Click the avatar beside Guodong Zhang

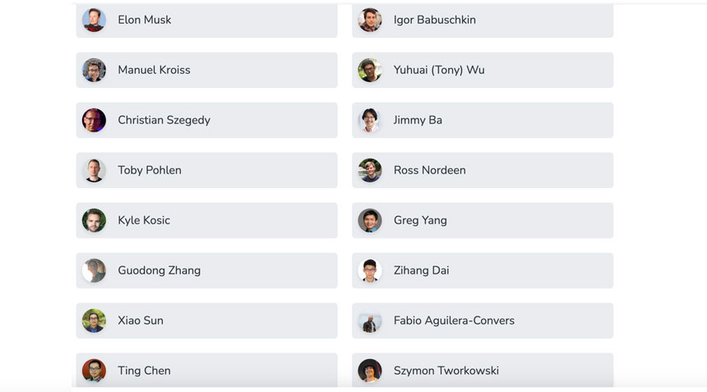(94, 270)
